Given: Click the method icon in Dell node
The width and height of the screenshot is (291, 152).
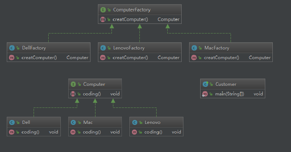Looking at the screenshot, I should [x=12, y=132].
